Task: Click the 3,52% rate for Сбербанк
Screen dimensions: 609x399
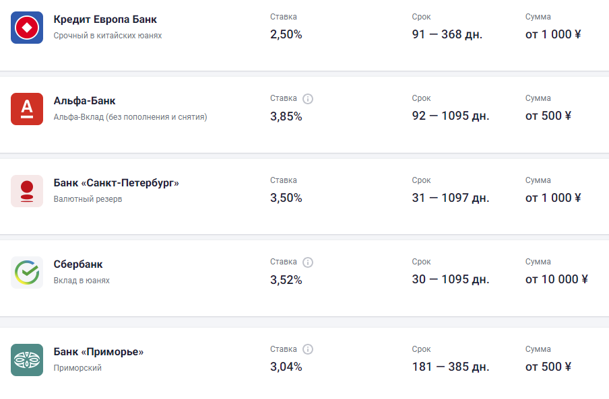Action: point(286,280)
